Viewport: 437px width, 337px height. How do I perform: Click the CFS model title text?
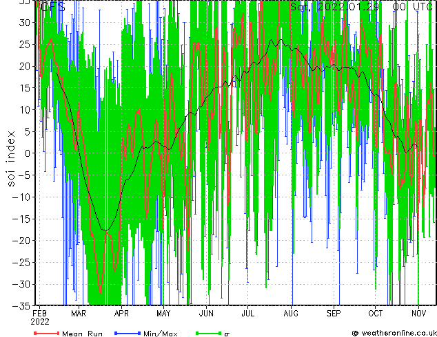click(53, 7)
